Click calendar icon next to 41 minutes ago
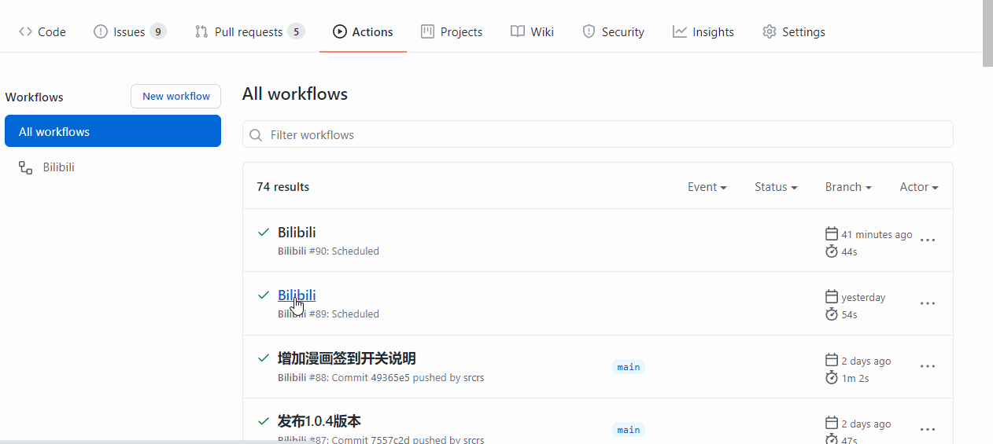Screen dimensions: 993x444 tap(832, 233)
